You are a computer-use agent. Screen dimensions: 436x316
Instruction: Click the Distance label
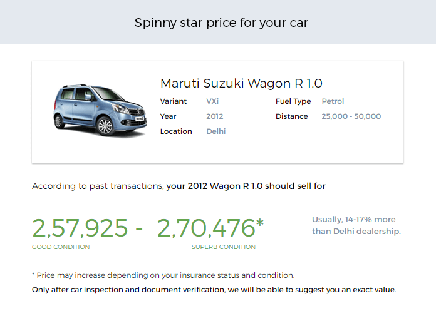(292, 116)
